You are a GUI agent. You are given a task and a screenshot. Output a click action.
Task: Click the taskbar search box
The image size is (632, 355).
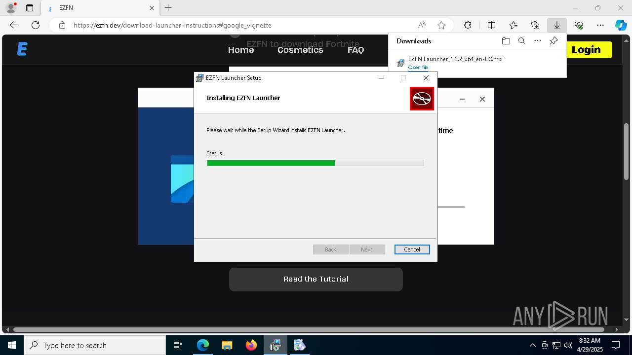[x=95, y=345]
